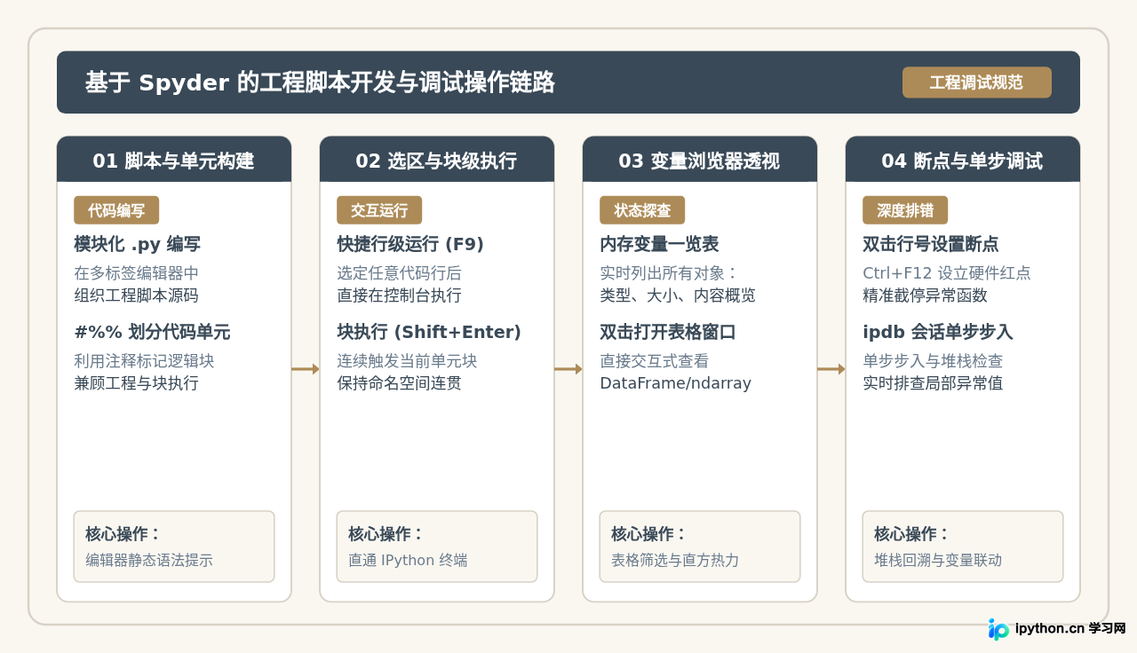The width and height of the screenshot is (1137, 653).
Task: Click the 表格筛选与直方热力 core operation text
Action: (675, 561)
